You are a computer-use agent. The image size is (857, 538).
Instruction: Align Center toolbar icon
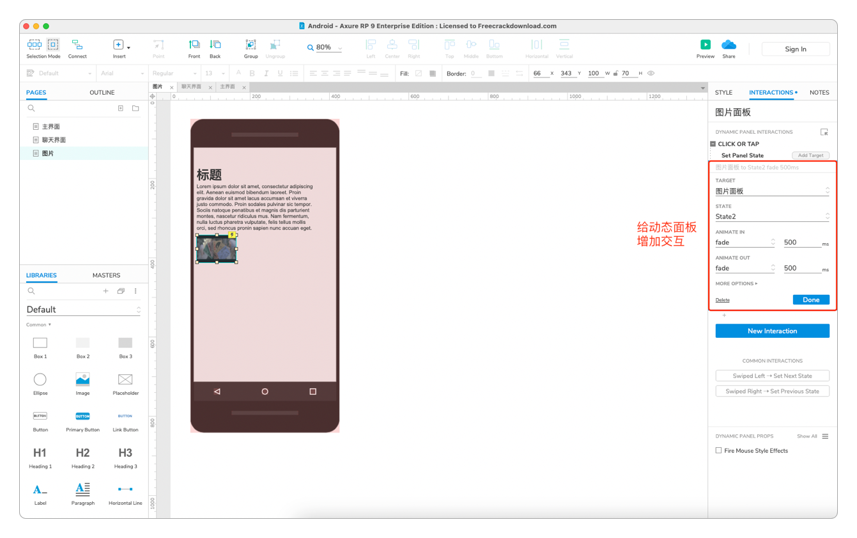(x=392, y=44)
